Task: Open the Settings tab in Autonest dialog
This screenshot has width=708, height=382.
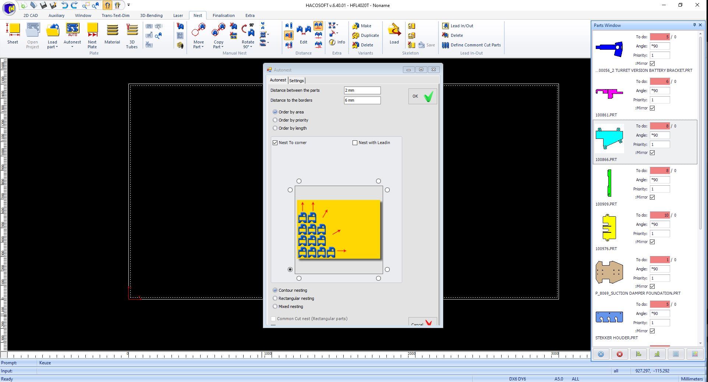Action: point(297,81)
